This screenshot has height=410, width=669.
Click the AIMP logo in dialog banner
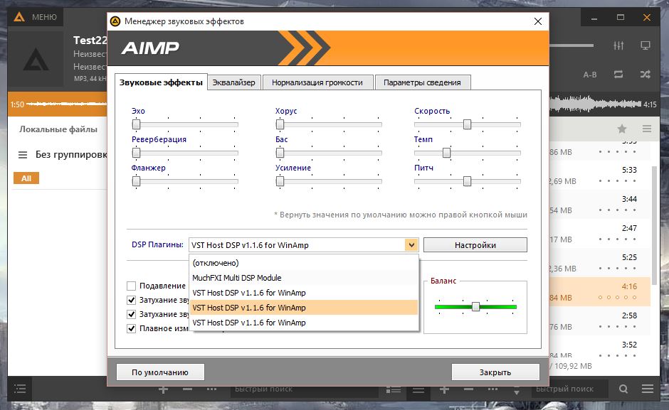[150, 48]
